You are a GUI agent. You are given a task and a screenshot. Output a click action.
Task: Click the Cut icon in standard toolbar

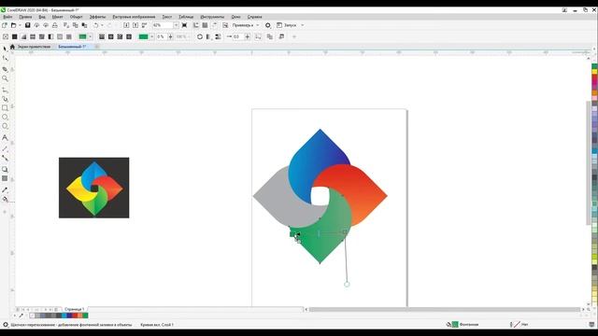click(x=66, y=25)
